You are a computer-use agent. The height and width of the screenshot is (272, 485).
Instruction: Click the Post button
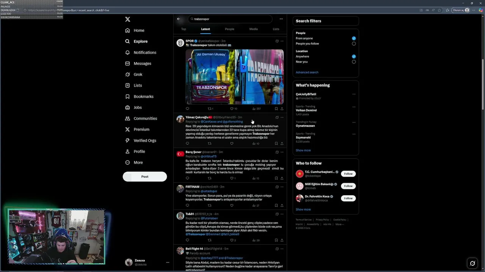145,176
